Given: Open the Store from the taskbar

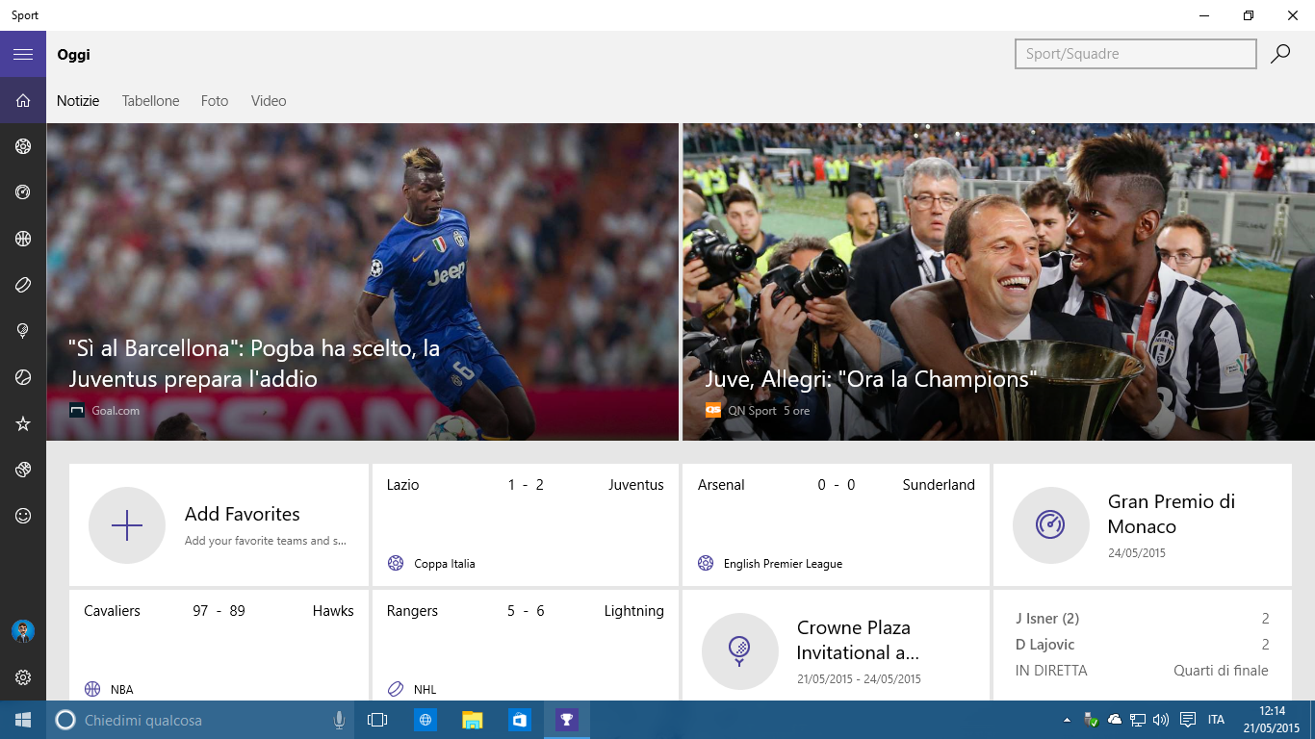Looking at the screenshot, I should pos(520,720).
